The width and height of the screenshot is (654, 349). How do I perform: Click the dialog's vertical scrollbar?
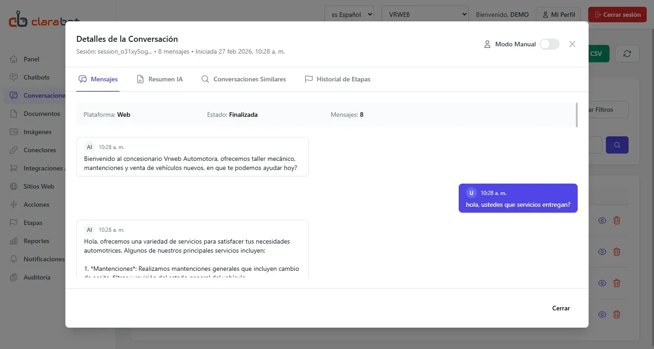coord(577,115)
